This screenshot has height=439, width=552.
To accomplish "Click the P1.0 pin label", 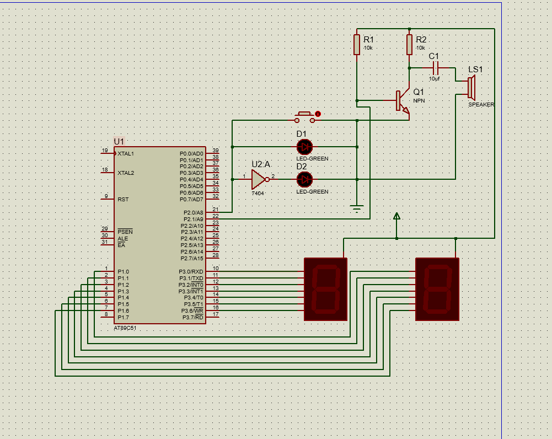I will (x=123, y=271).
